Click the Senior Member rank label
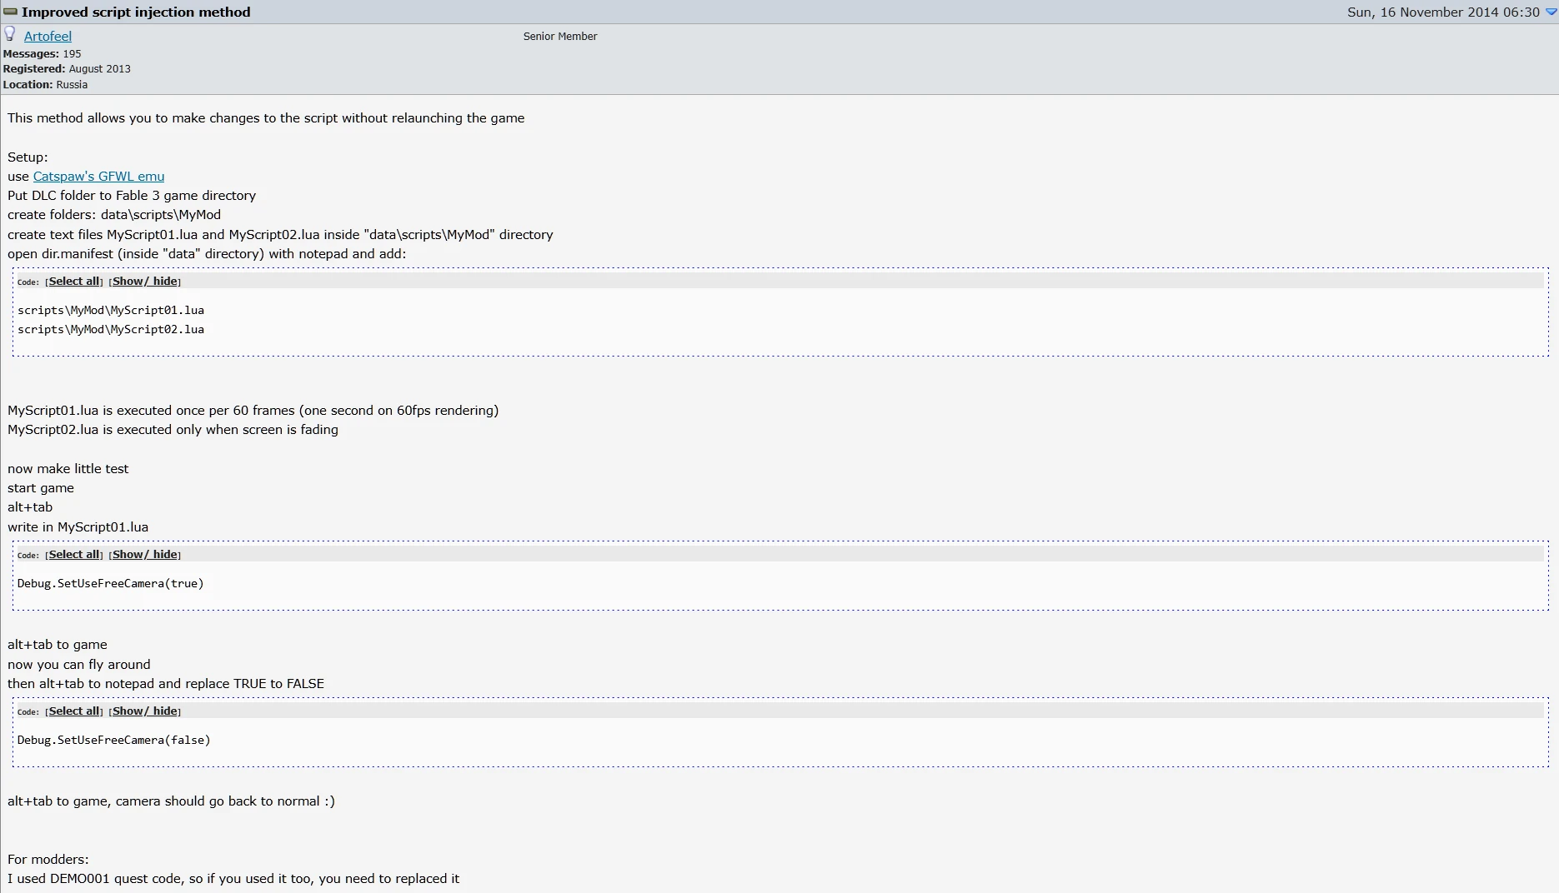Screen dimensions: 1559x893 (x=560, y=37)
